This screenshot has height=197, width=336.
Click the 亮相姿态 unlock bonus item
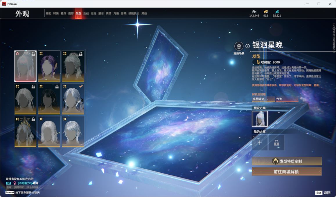click(263, 99)
